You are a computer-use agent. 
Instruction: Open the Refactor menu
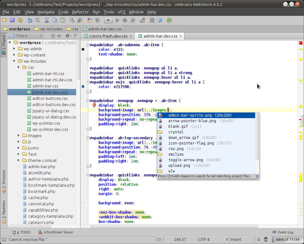tap(80, 12)
